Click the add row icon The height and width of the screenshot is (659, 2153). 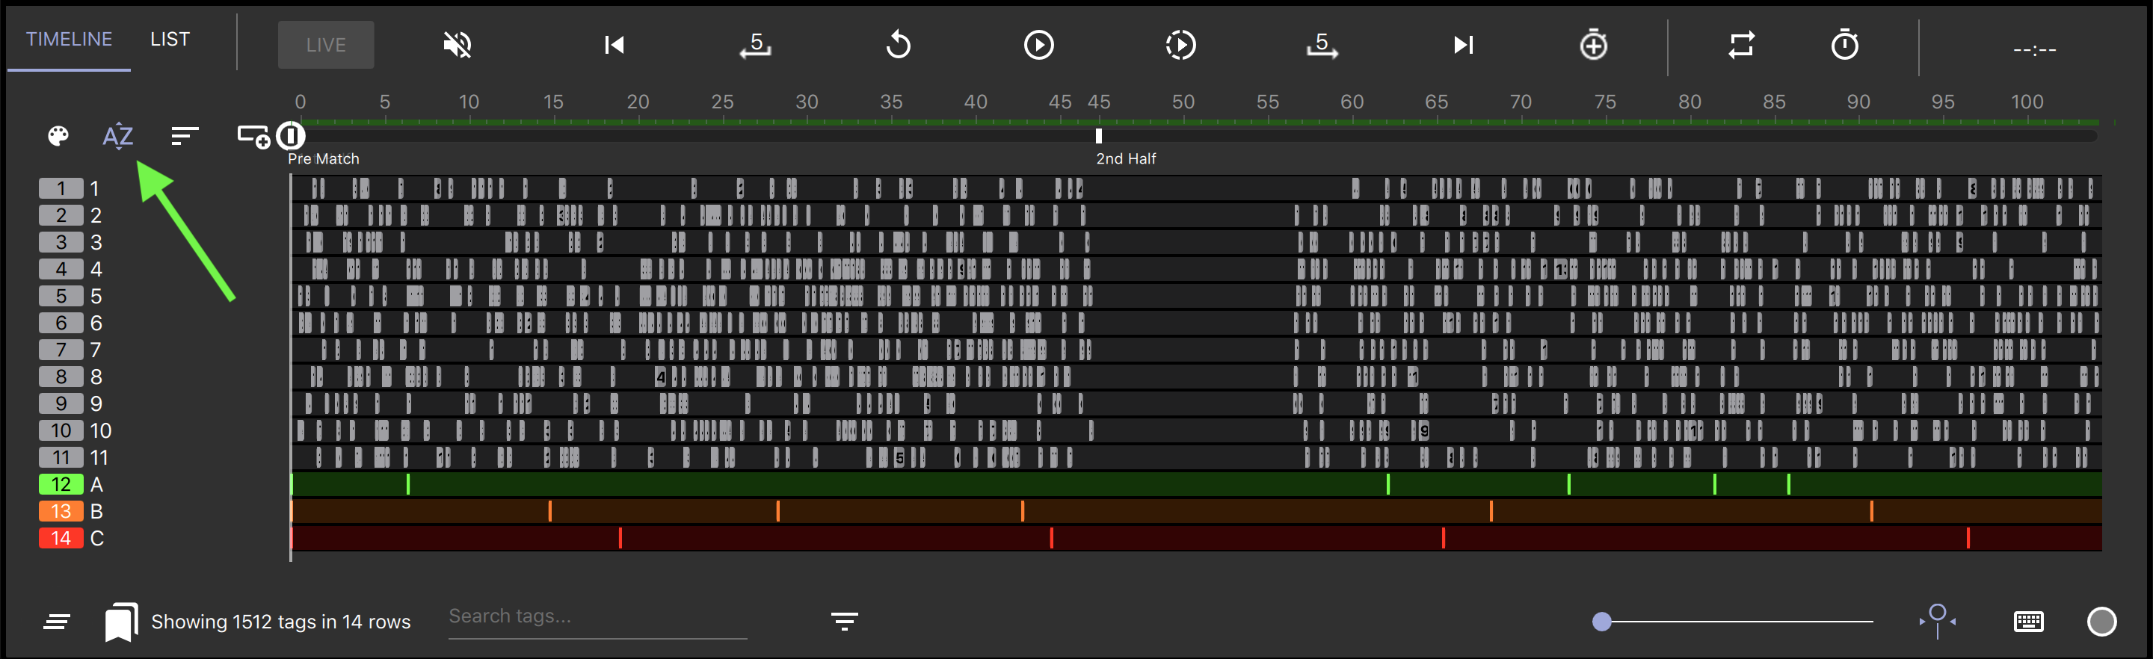253,136
